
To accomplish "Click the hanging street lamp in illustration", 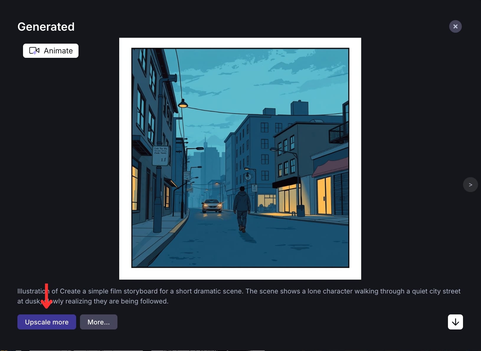I will point(183,104).
